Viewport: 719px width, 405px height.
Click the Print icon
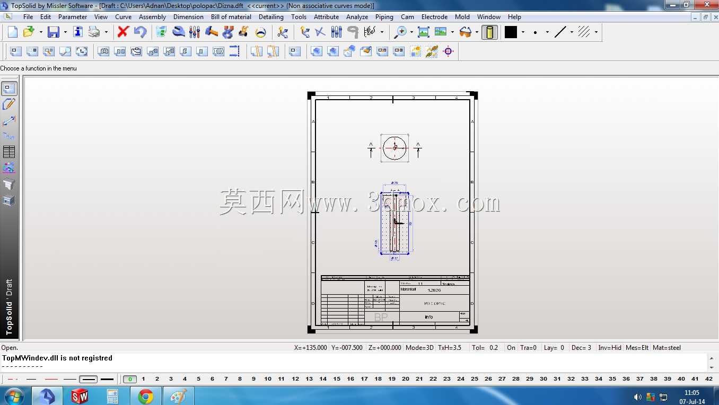94,32
